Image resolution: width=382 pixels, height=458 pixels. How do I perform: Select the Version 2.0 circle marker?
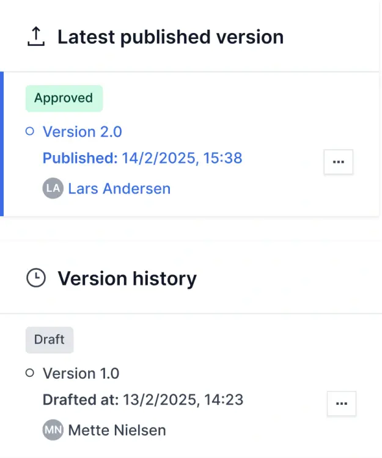[x=29, y=131]
